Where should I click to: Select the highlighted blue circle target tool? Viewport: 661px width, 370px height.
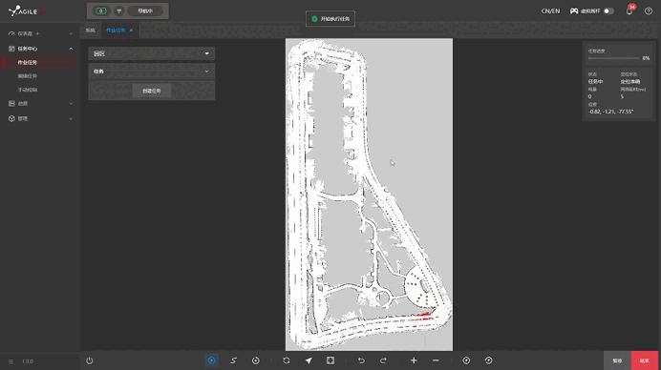[212, 360]
